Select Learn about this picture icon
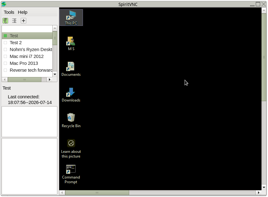The height and width of the screenshot is (197, 268). pyautogui.click(x=71, y=149)
